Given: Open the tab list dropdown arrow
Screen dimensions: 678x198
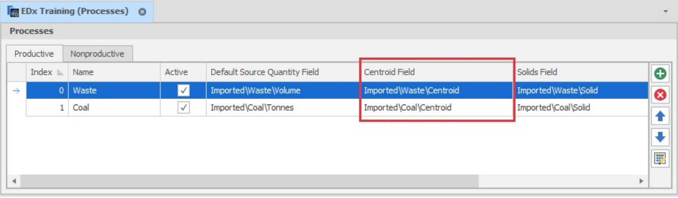Looking at the screenshot, I should click(x=665, y=12).
